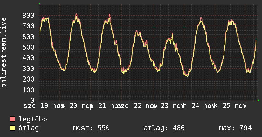Click the 100 y-axis tick label

(28, 90)
